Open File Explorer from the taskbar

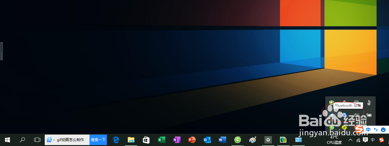click(x=131, y=140)
